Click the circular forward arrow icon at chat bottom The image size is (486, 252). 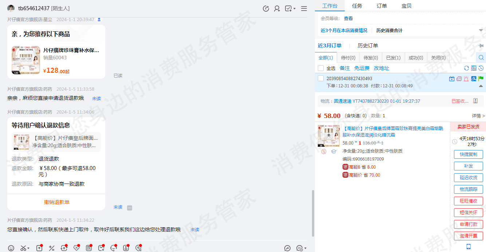pyautogui.click(x=287, y=248)
